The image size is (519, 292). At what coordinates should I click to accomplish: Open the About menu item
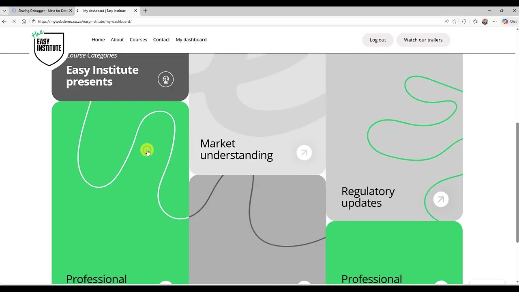click(x=117, y=40)
